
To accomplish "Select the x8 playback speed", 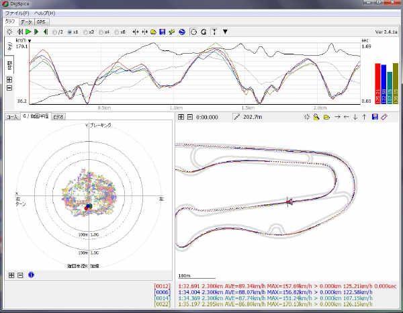I will click(x=120, y=32).
